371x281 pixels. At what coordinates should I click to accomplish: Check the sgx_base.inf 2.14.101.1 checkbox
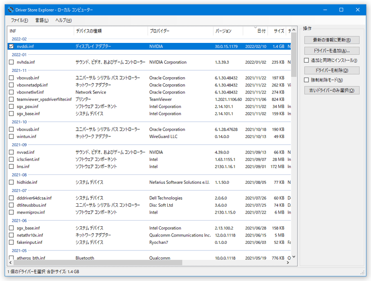point(11,114)
